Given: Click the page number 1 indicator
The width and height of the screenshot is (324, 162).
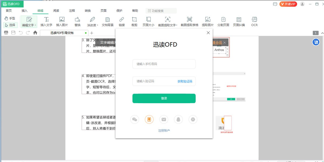Looking at the screenshot, I should pos(316,33).
